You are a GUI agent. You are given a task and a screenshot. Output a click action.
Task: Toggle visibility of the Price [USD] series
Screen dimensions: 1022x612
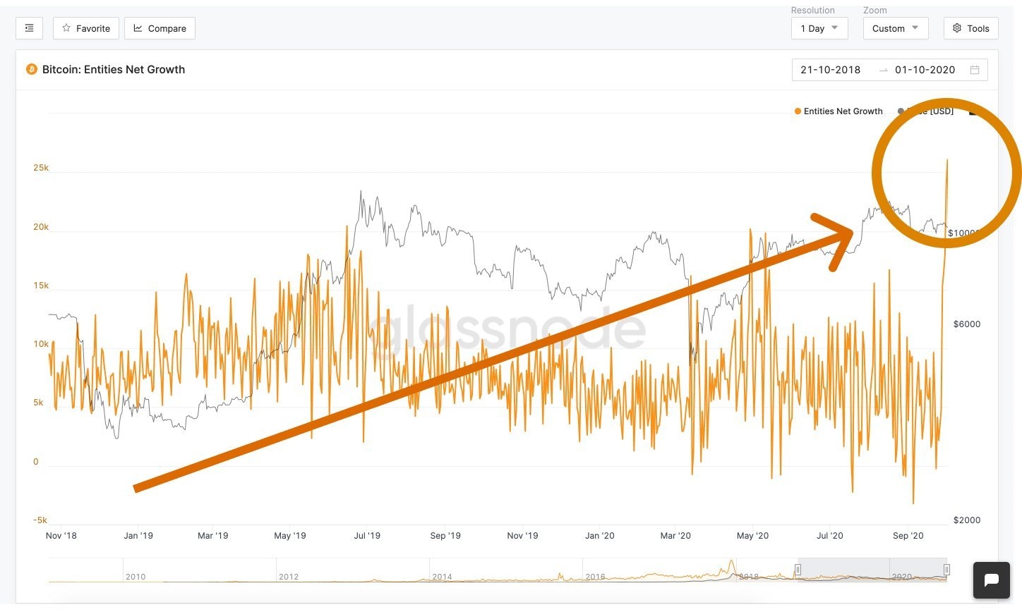click(x=928, y=111)
